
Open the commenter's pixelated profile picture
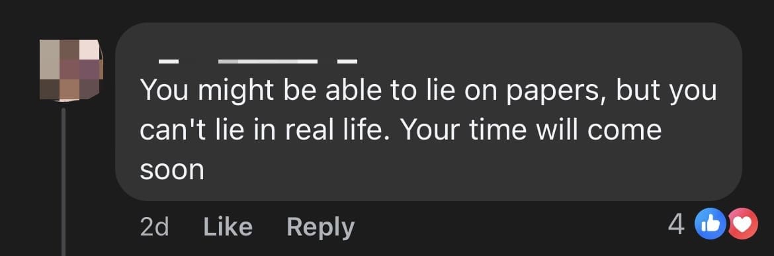(x=71, y=71)
